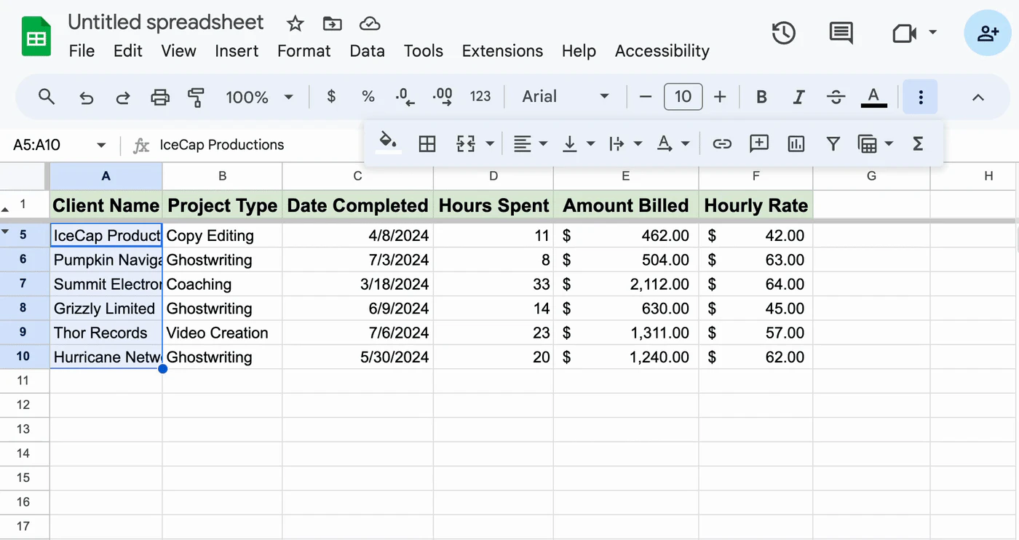Image resolution: width=1019 pixels, height=540 pixels.
Task: Click the font size input box
Action: point(683,97)
